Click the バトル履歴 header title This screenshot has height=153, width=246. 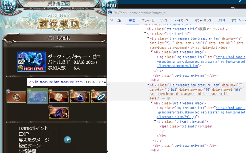coord(59,4)
